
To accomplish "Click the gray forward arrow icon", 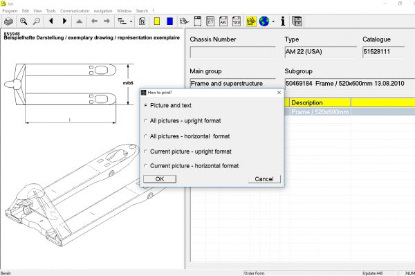I will coord(107,21).
